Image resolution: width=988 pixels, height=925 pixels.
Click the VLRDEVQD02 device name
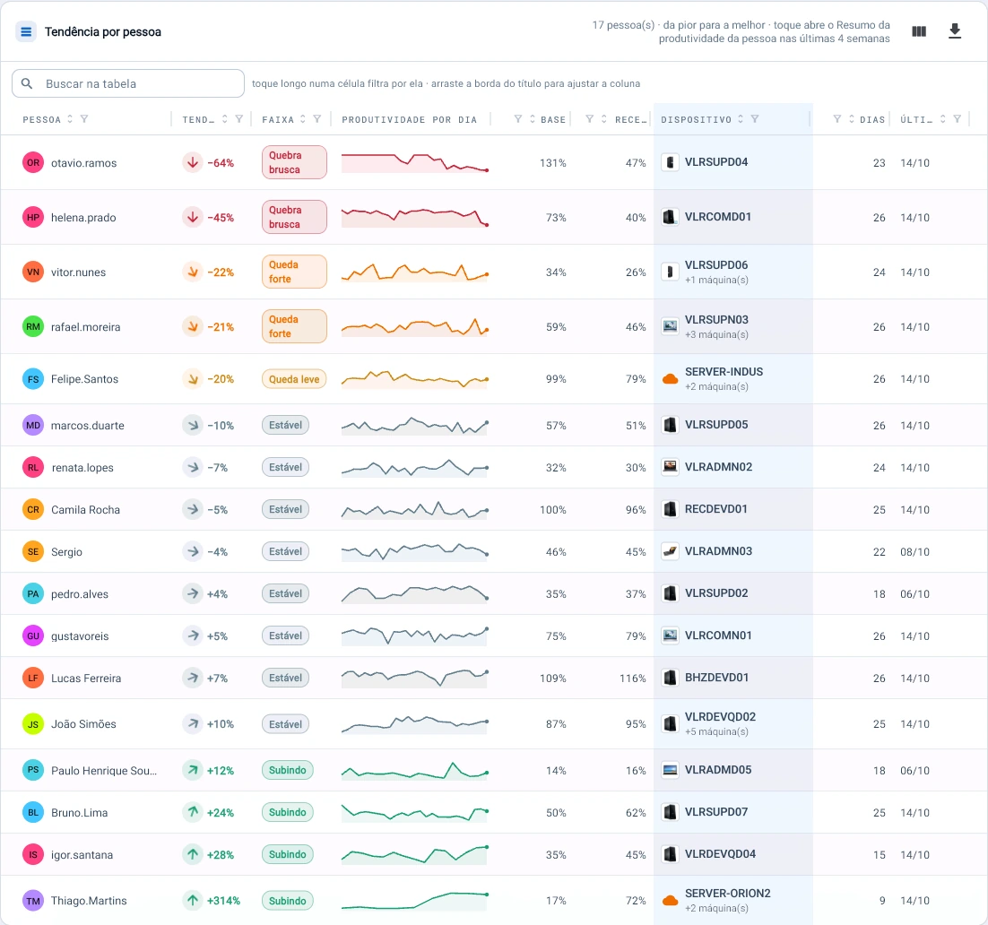(720, 717)
